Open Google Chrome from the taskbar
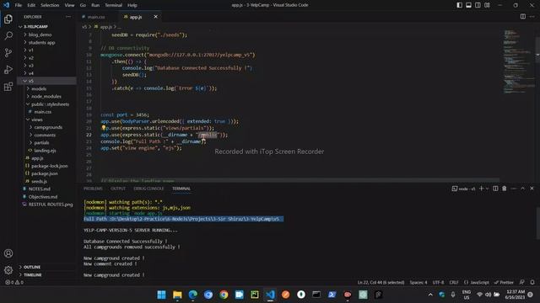 (224, 295)
